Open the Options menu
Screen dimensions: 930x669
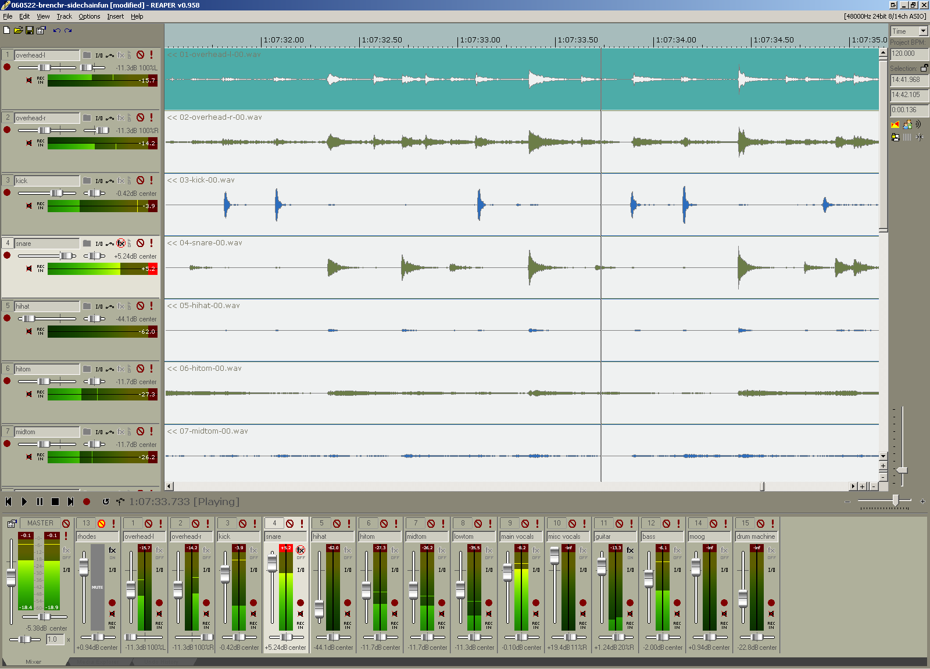90,16
